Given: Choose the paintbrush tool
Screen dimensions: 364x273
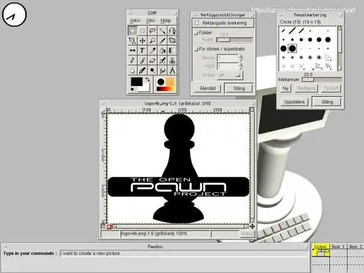Looking at the screenshot, I should (142, 60).
